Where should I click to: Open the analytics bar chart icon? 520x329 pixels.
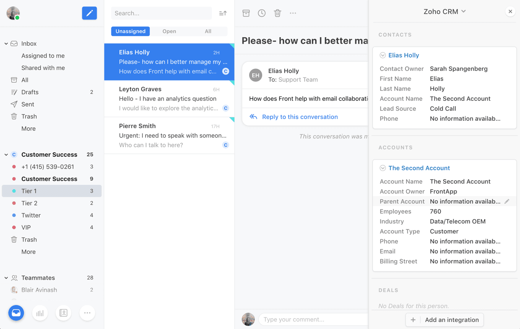point(40,313)
